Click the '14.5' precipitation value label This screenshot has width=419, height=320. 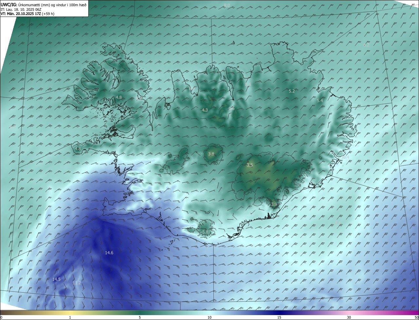tap(57, 279)
